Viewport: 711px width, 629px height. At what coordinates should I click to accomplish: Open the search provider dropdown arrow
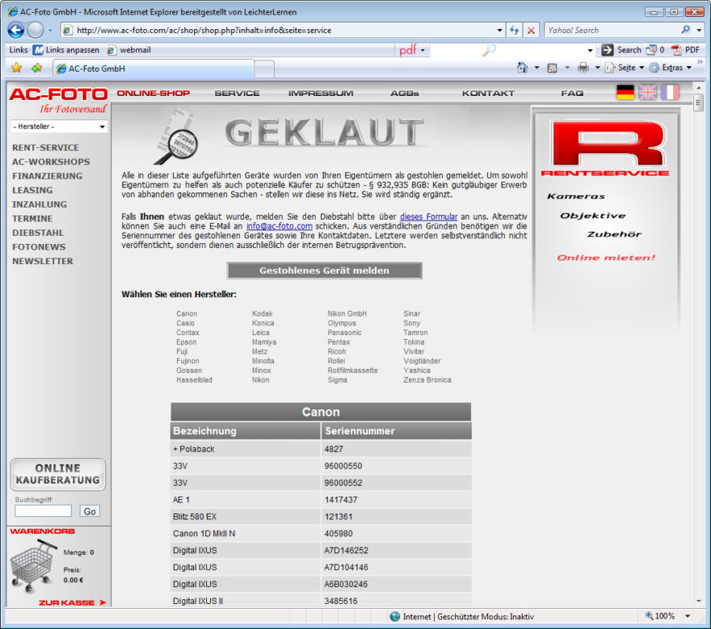click(699, 31)
